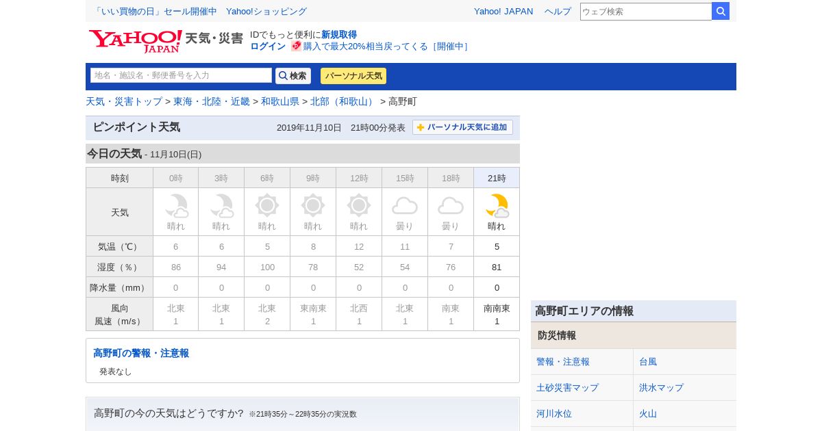Open the パーソナル天気 yellow button

coord(353,76)
